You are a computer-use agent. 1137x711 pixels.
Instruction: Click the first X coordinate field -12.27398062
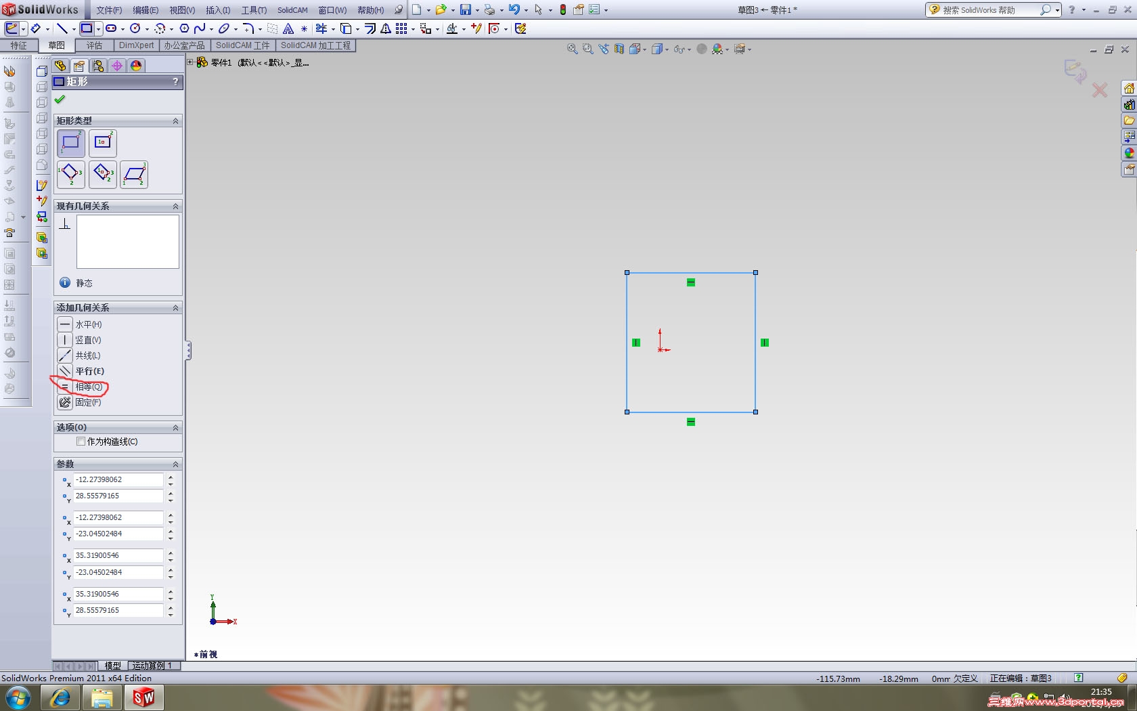[118, 479]
